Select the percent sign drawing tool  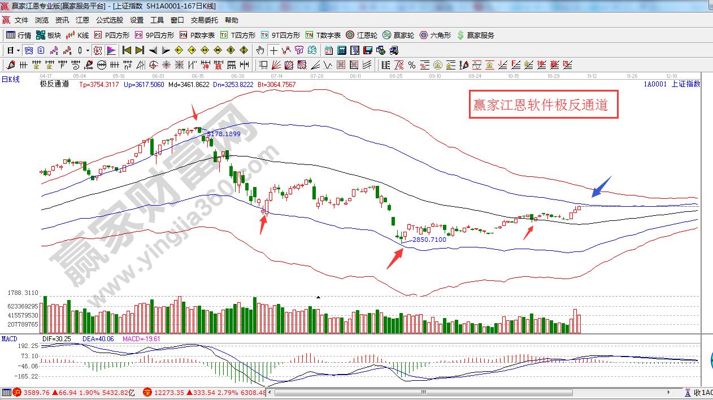(x=412, y=64)
